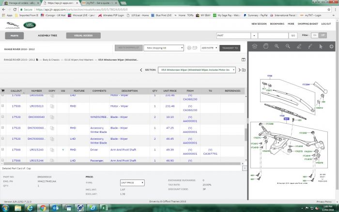Collapse the detailed part card panel
Image resolution: width=339 pixels, height=212 pixels.
click(245, 168)
